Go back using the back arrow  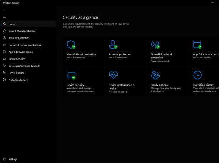pyautogui.click(x=4, y=10)
